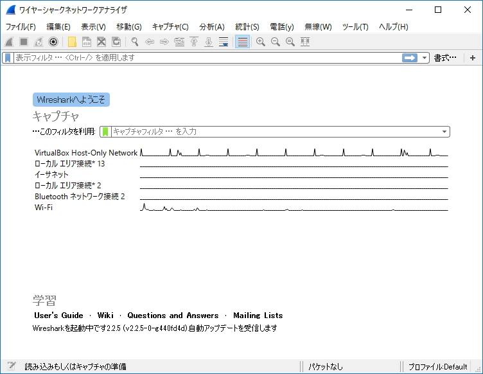483x374 pixels.
Task: Click the go to specified packet icon
Action: pyautogui.click(x=179, y=42)
